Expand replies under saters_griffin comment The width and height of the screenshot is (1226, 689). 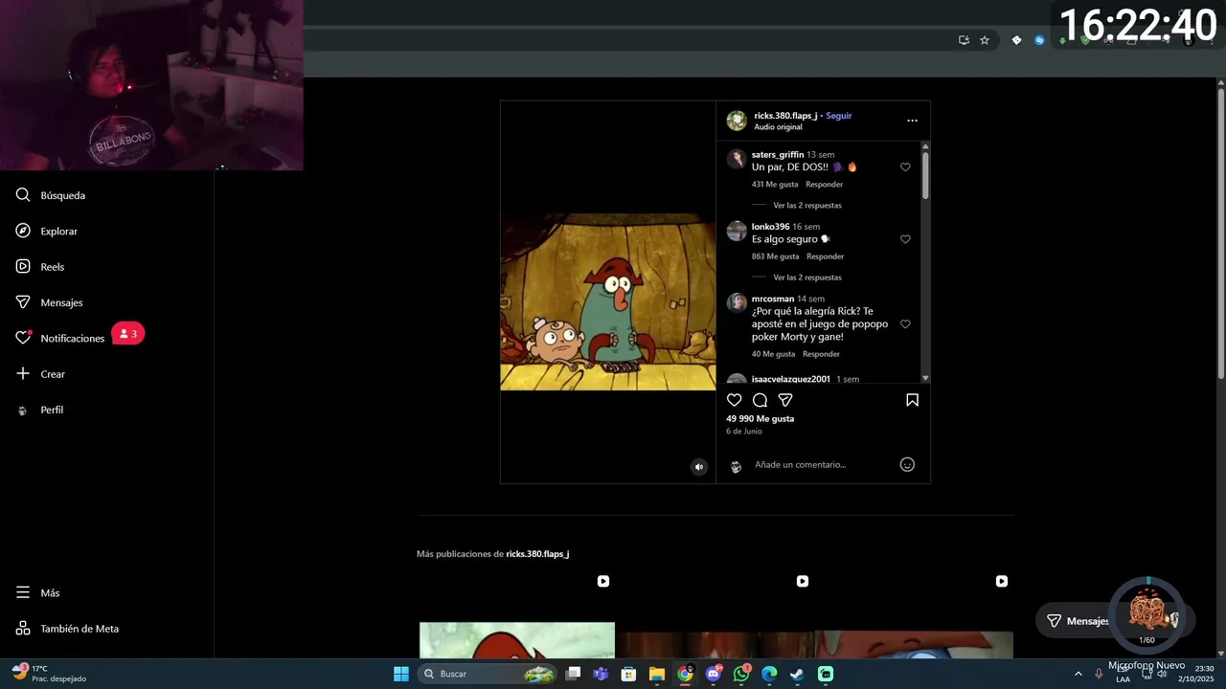pos(807,206)
